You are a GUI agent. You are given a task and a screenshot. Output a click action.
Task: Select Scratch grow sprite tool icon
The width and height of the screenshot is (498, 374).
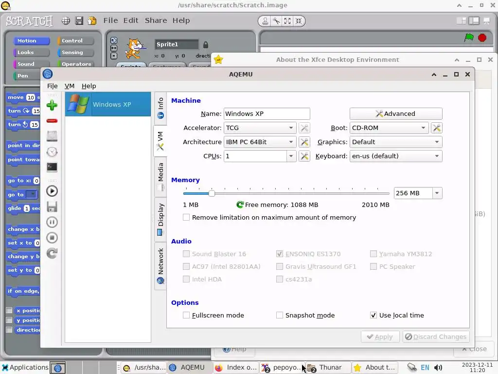click(287, 21)
